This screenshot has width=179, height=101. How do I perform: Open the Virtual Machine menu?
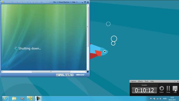[64, 2]
